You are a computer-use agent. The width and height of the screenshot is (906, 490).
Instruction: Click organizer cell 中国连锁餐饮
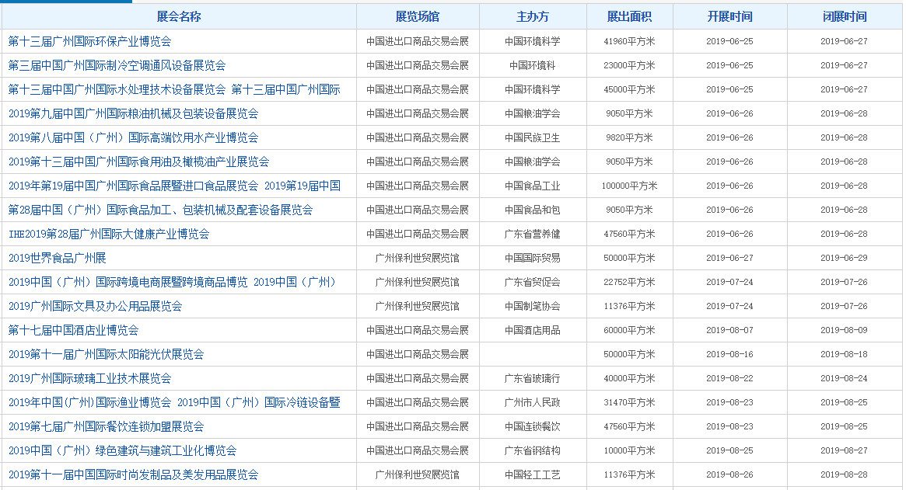pyautogui.click(x=532, y=427)
